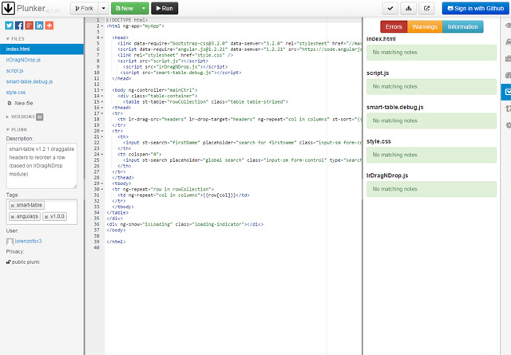Open the palette icon panel in right sidebar

(508, 75)
